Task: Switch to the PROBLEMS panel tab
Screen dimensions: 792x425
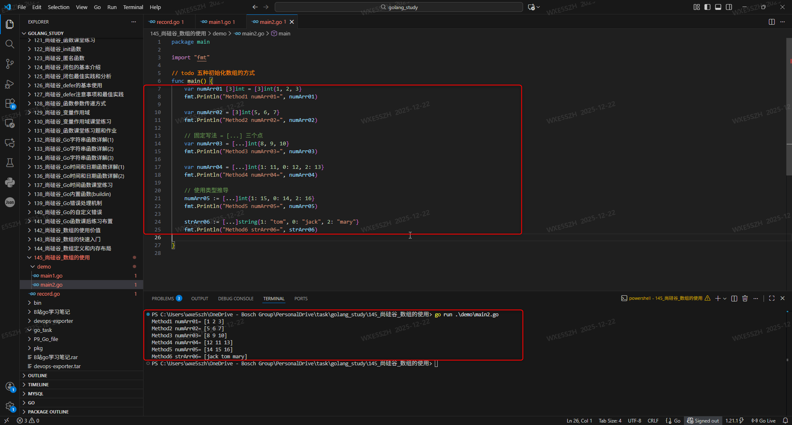Action: coord(167,299)
